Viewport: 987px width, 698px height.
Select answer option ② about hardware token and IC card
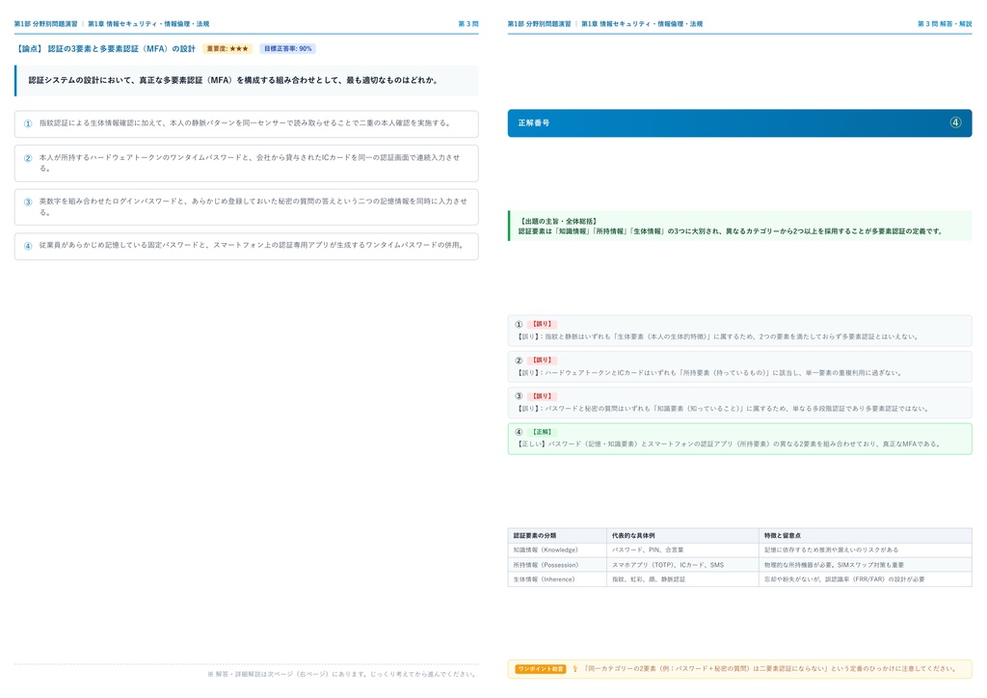click(x=246, y=163)
